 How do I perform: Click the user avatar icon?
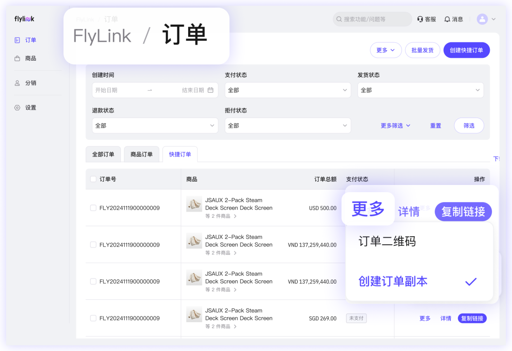(482, 19)
